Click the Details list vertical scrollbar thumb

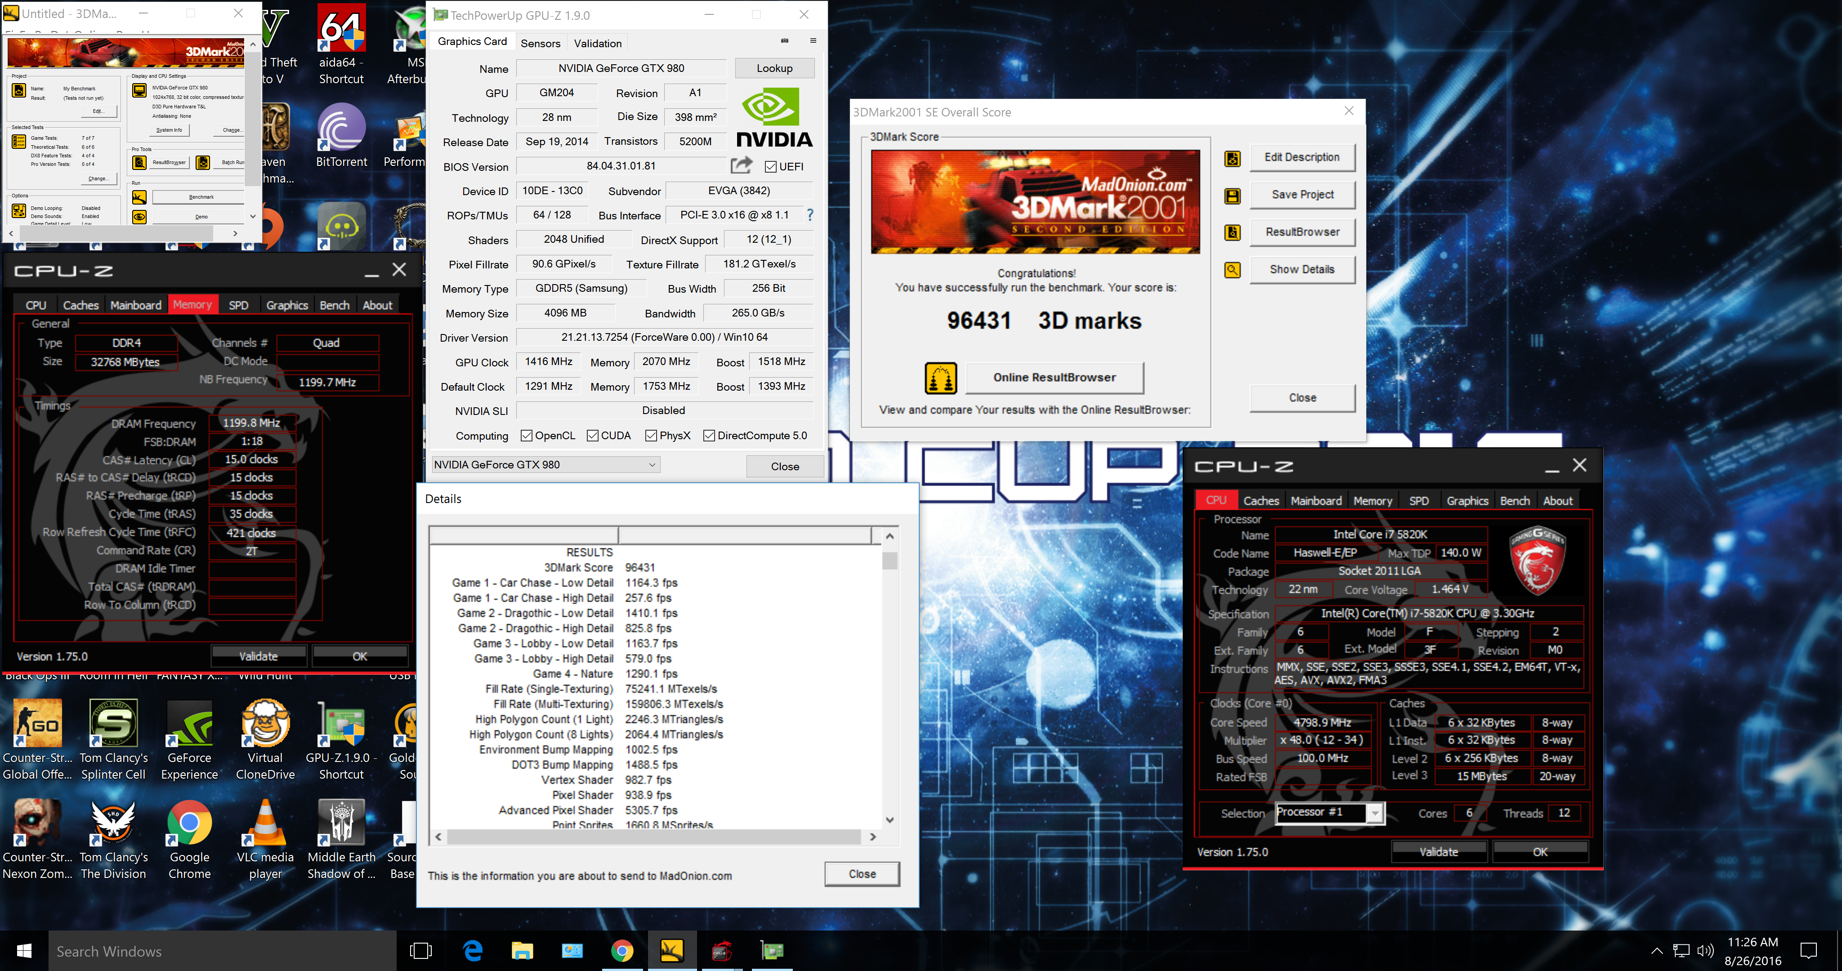pos(890,560)
